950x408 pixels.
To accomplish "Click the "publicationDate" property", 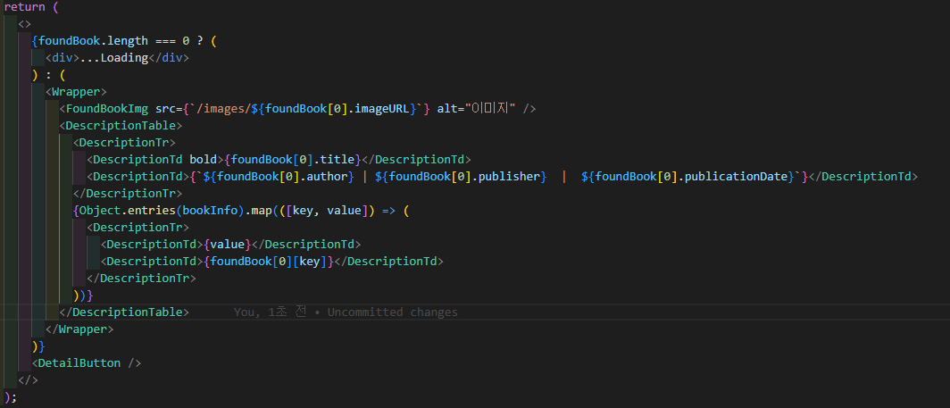I will click(737, 177).
